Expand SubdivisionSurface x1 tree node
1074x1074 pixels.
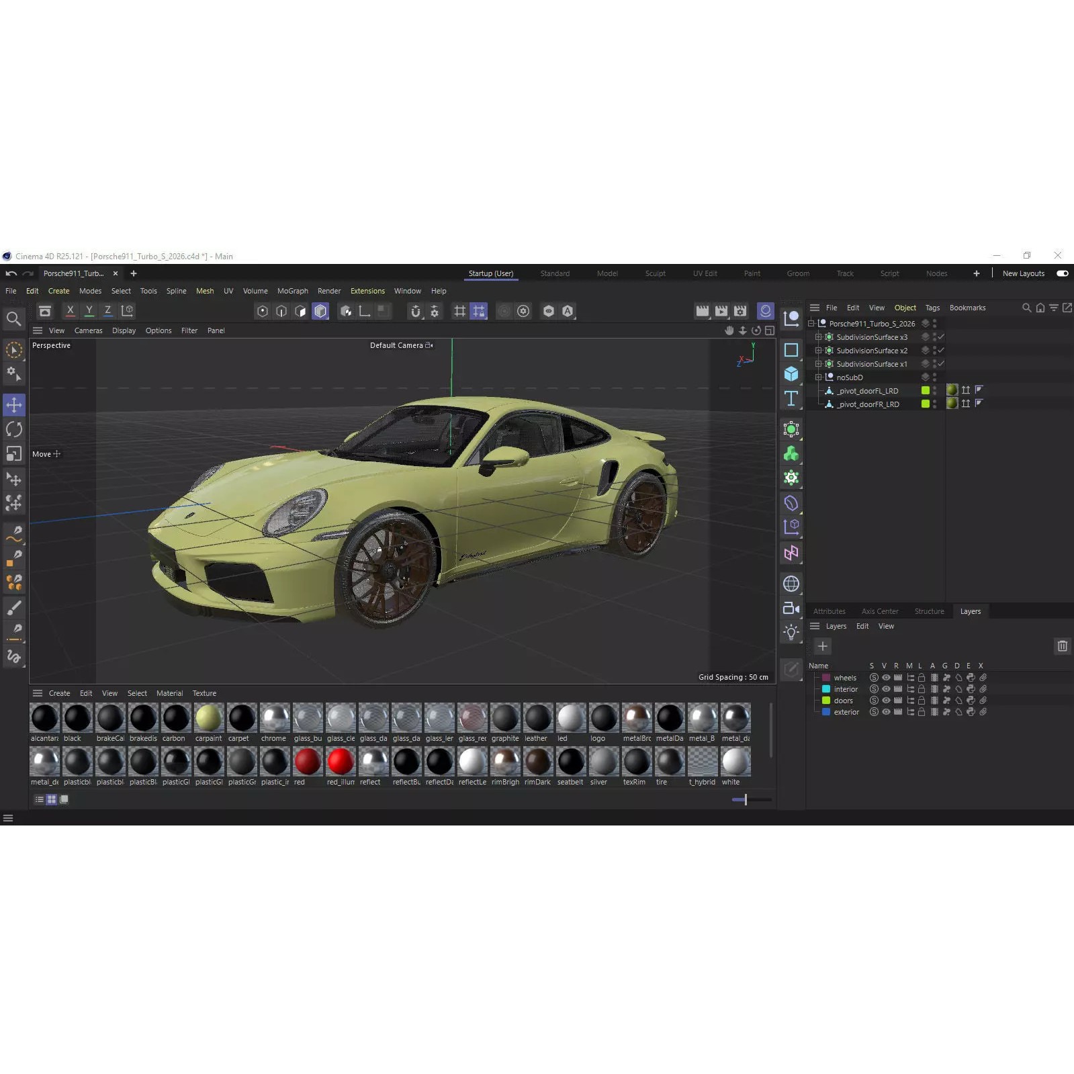818,363
